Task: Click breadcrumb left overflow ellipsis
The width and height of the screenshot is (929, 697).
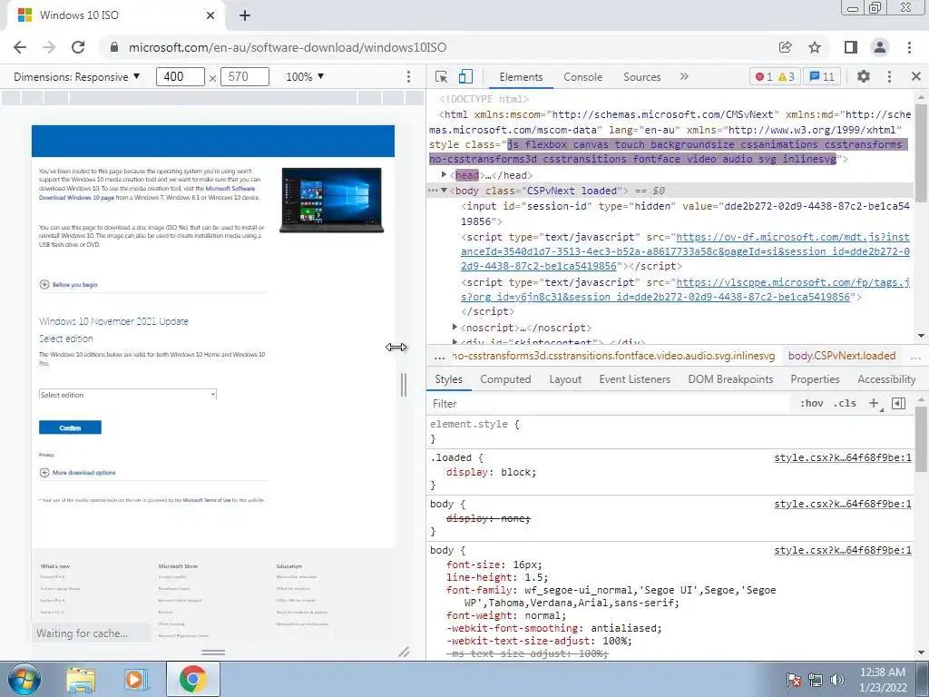Action: (439, 356)
